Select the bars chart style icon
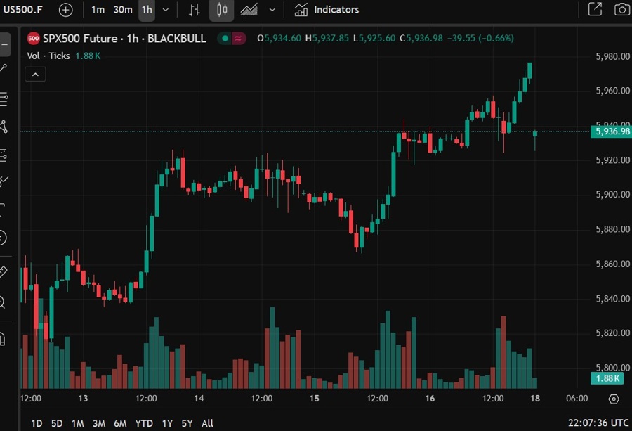632x431 pixels. (195, 10)
